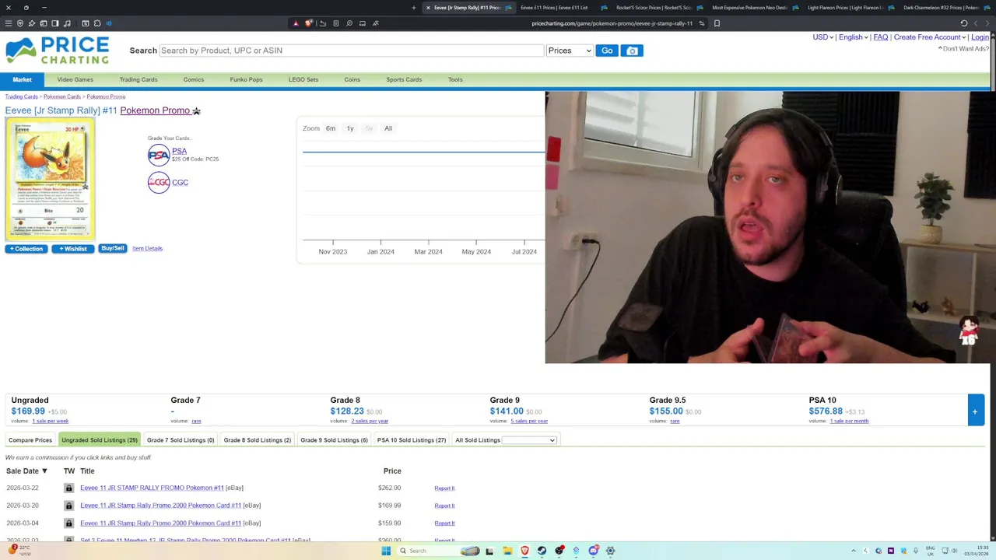The height and width of the screenshot is (560, 996).
Task: Open the Prices search type dropdown
Action: click(570, 51)
